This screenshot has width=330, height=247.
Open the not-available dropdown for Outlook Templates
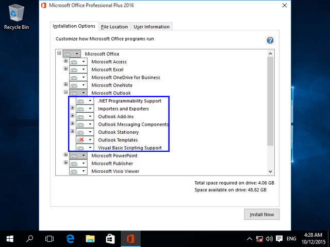pyautogui.click(x=85, y=140)
